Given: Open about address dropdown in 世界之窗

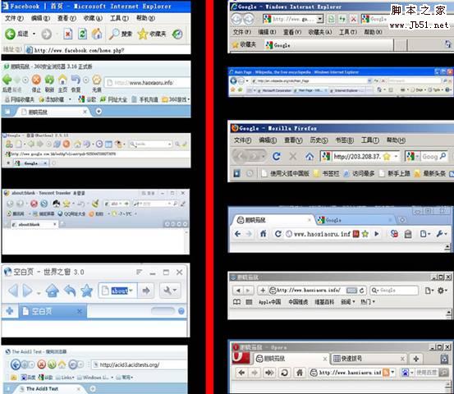Looking at the screenshot, I should click(131, 291).
